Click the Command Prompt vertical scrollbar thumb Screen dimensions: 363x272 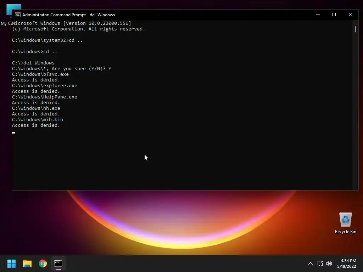click(355, 29)
